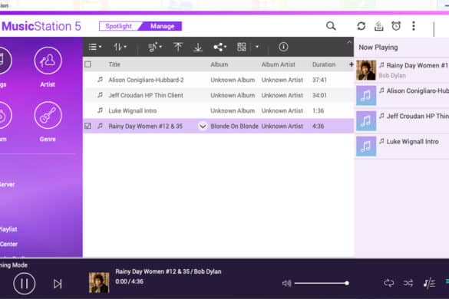Click the MusicStation 5 logo
This screenshot has width=449, height=299.
point(41,26)
